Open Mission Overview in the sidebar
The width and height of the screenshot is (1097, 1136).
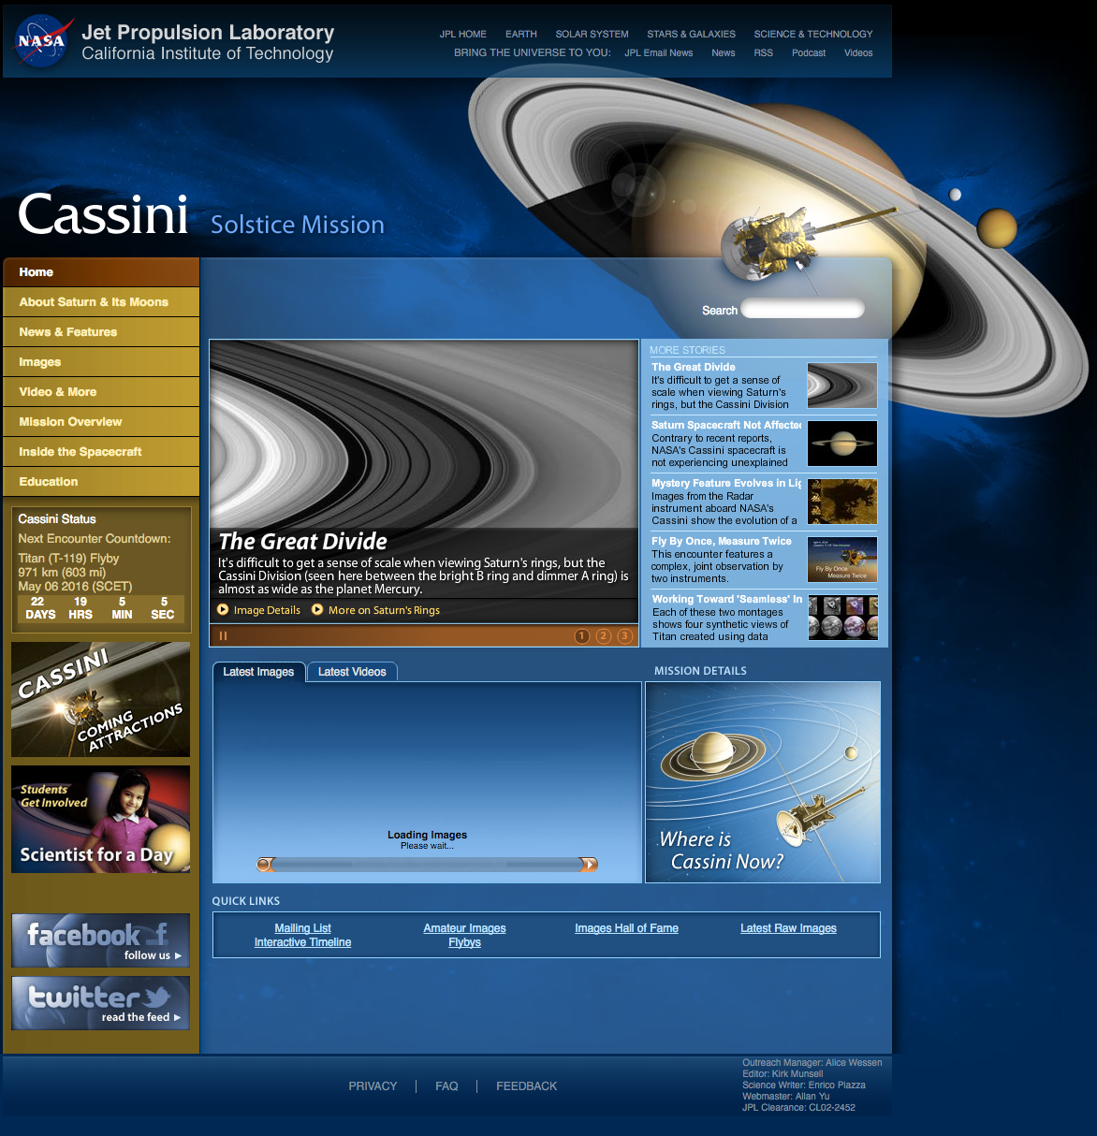(x=101, y=422)
